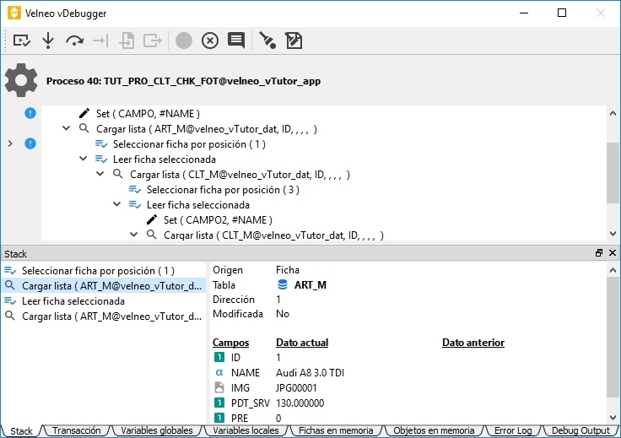Collapse the Cargar lista ART_M tree node
Viewport: 621px width, 438px height.
(66, 129)
